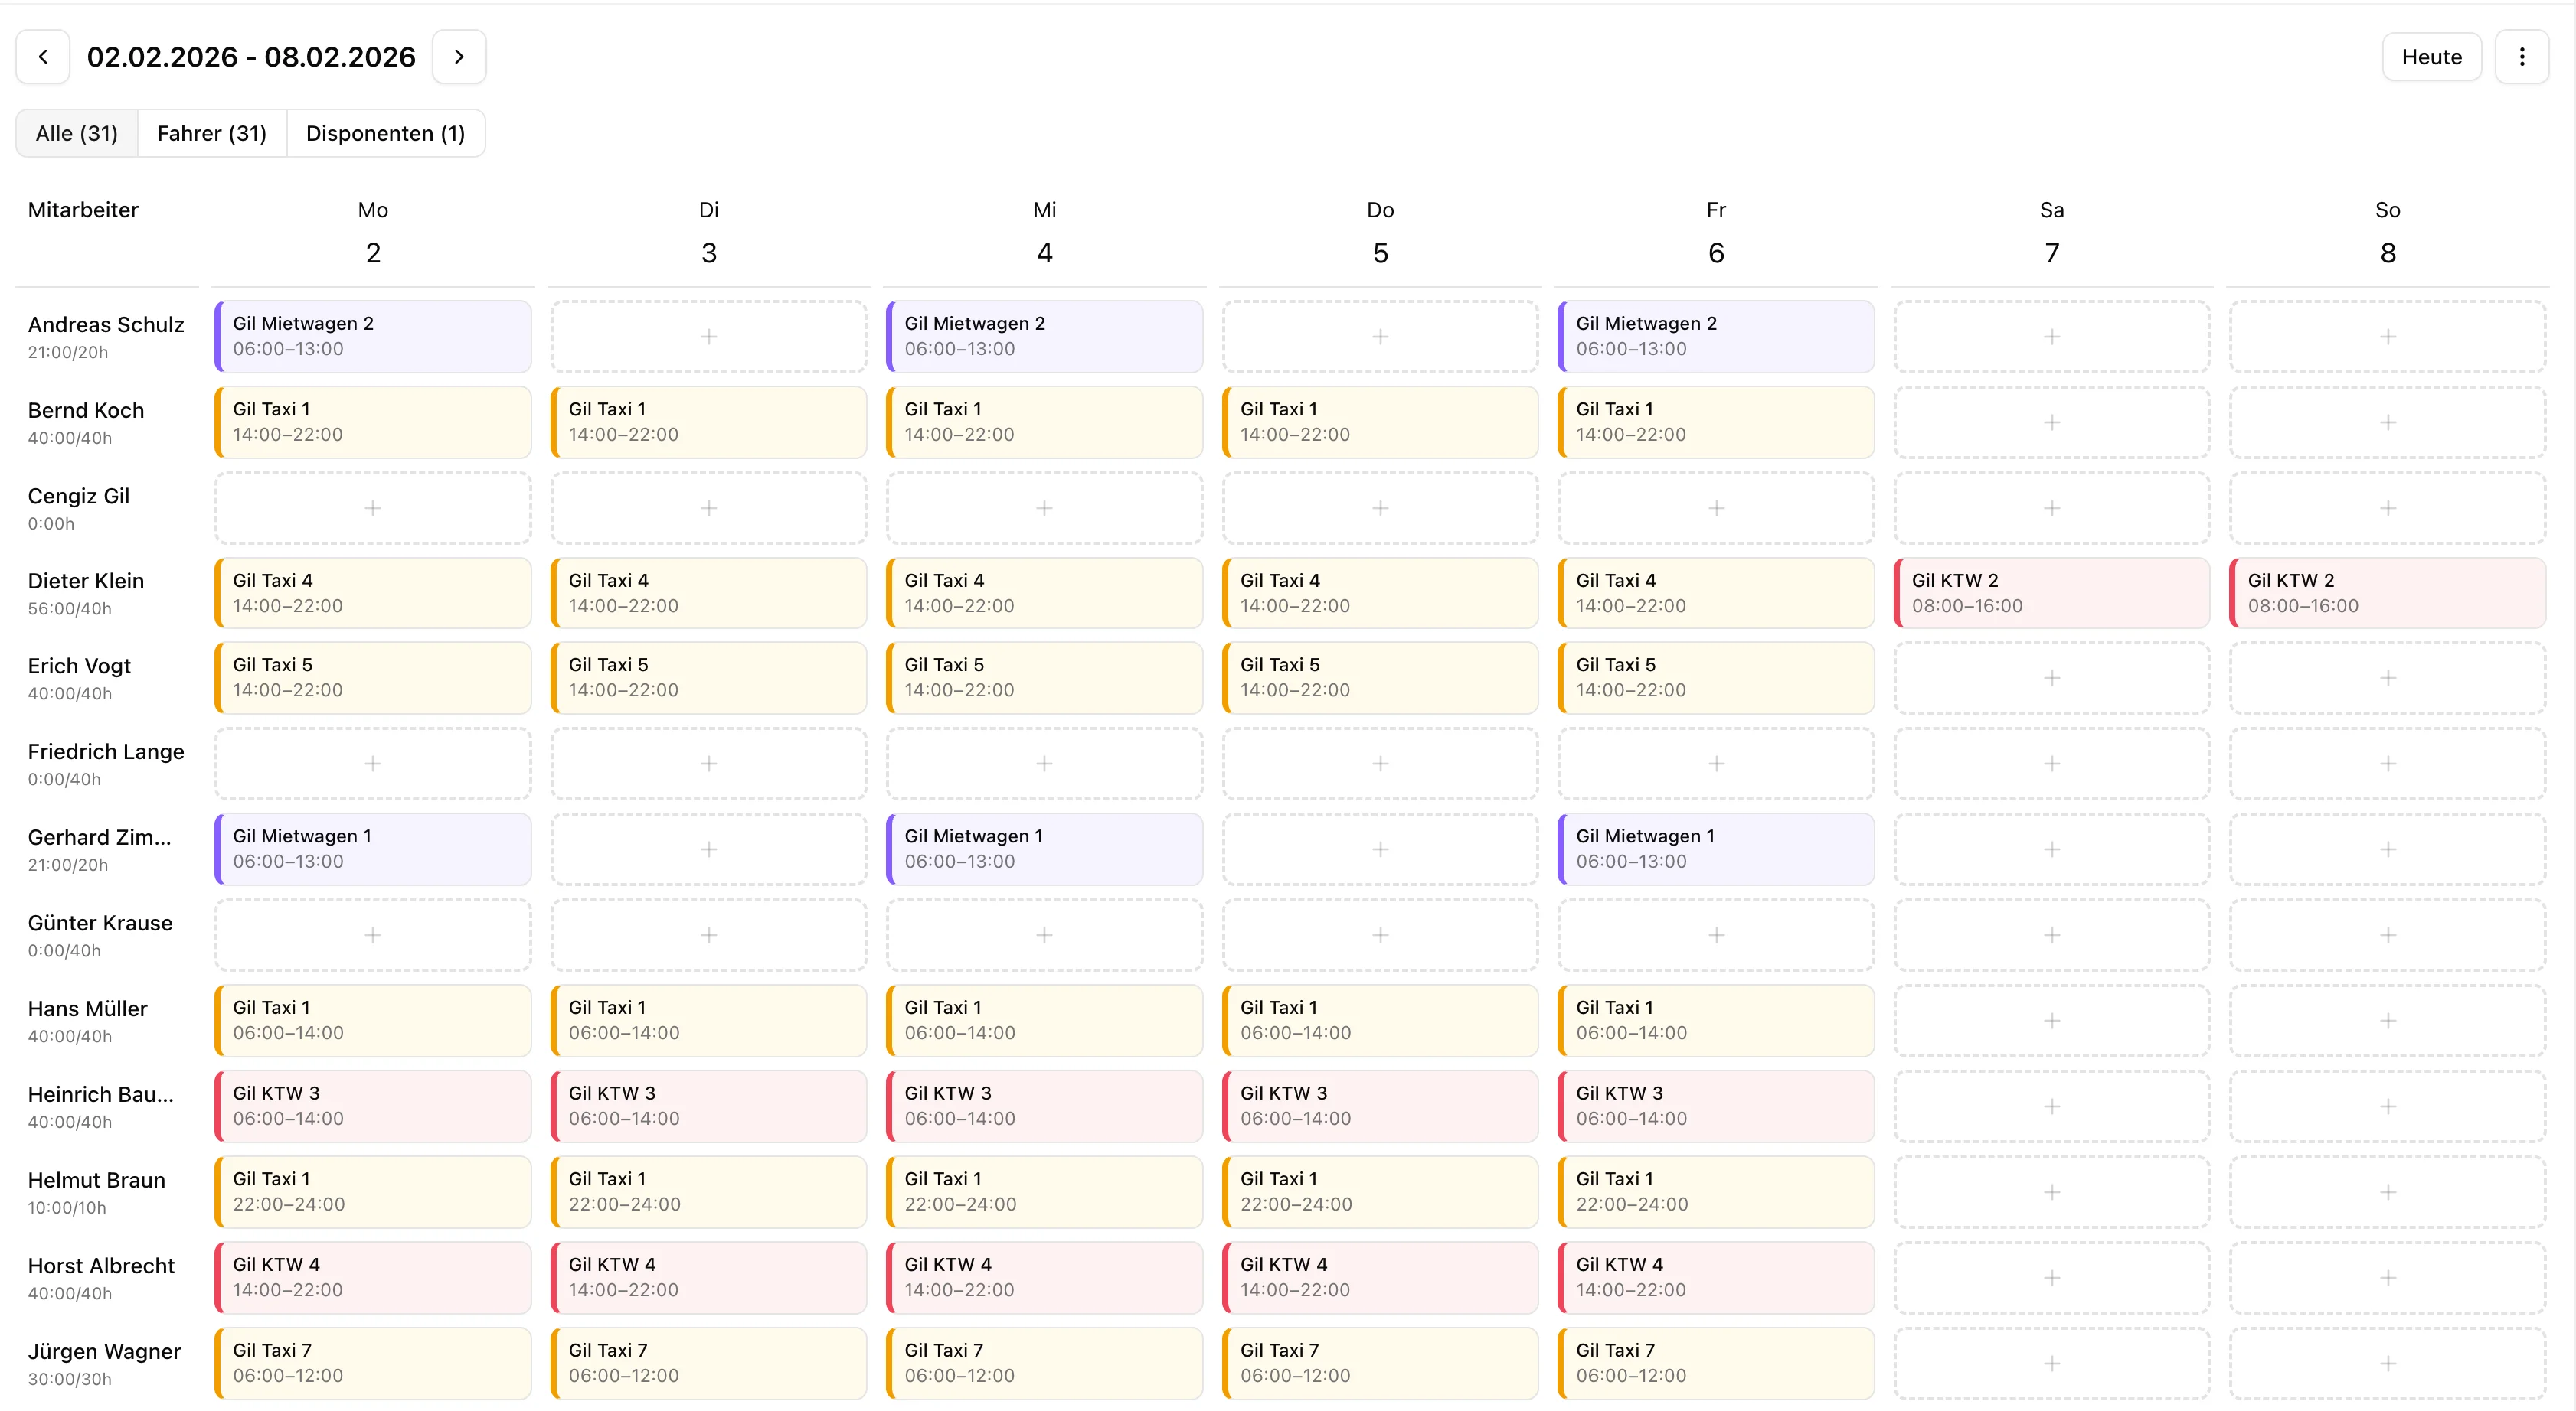
Task: Add shift for Bernd Koch on Saturday
Action: pyautogui.click(x=2051, y=422)
